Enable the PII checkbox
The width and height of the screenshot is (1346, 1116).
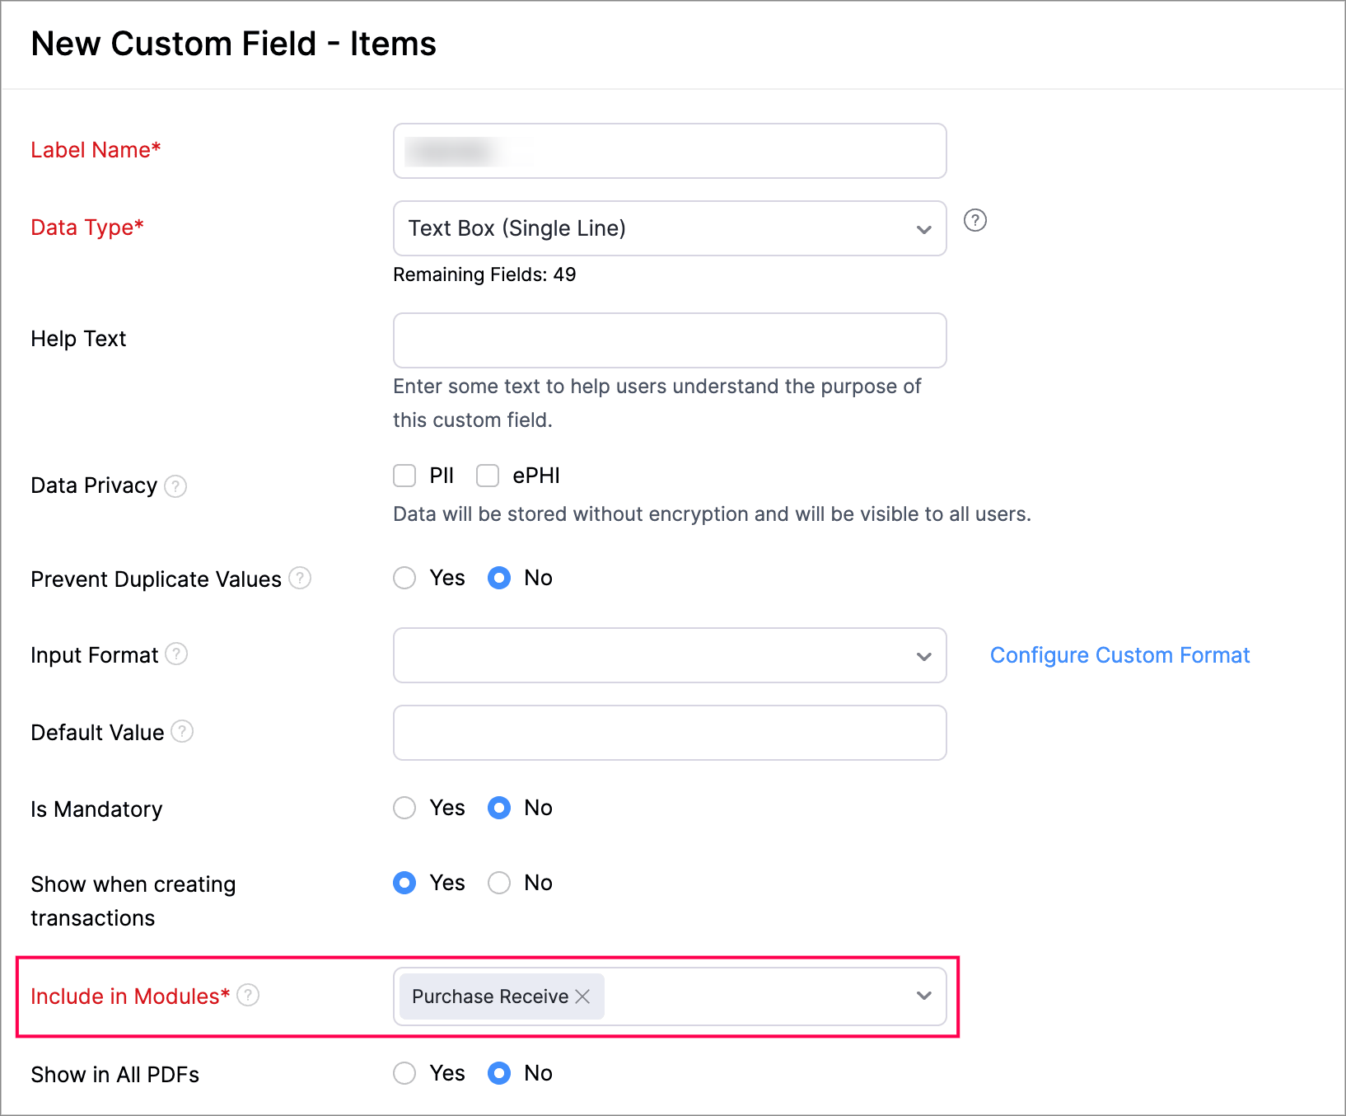404,476
